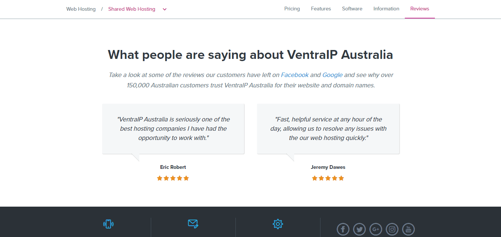The image size is (501, 237).
Task: Click Jeremy Dawes' review quote card
Action: tap(328, 129)
